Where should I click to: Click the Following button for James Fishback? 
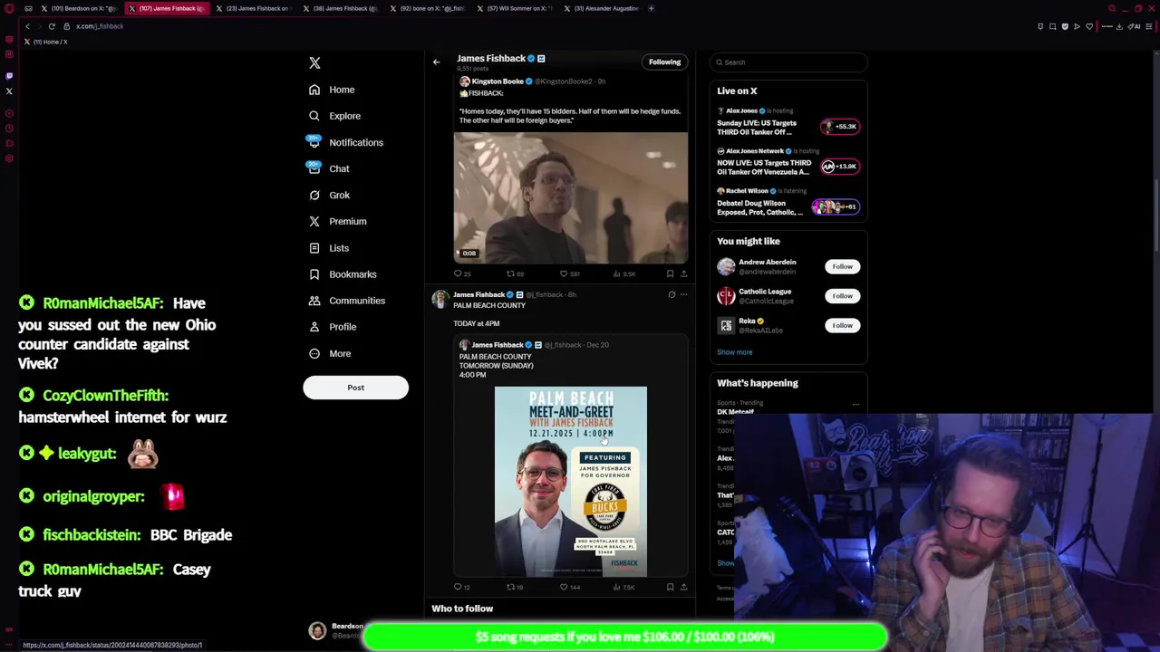point(664,62)
